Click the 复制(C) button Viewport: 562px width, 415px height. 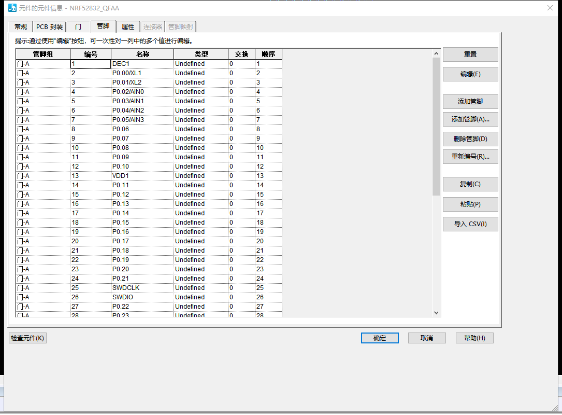click(470, 184)
